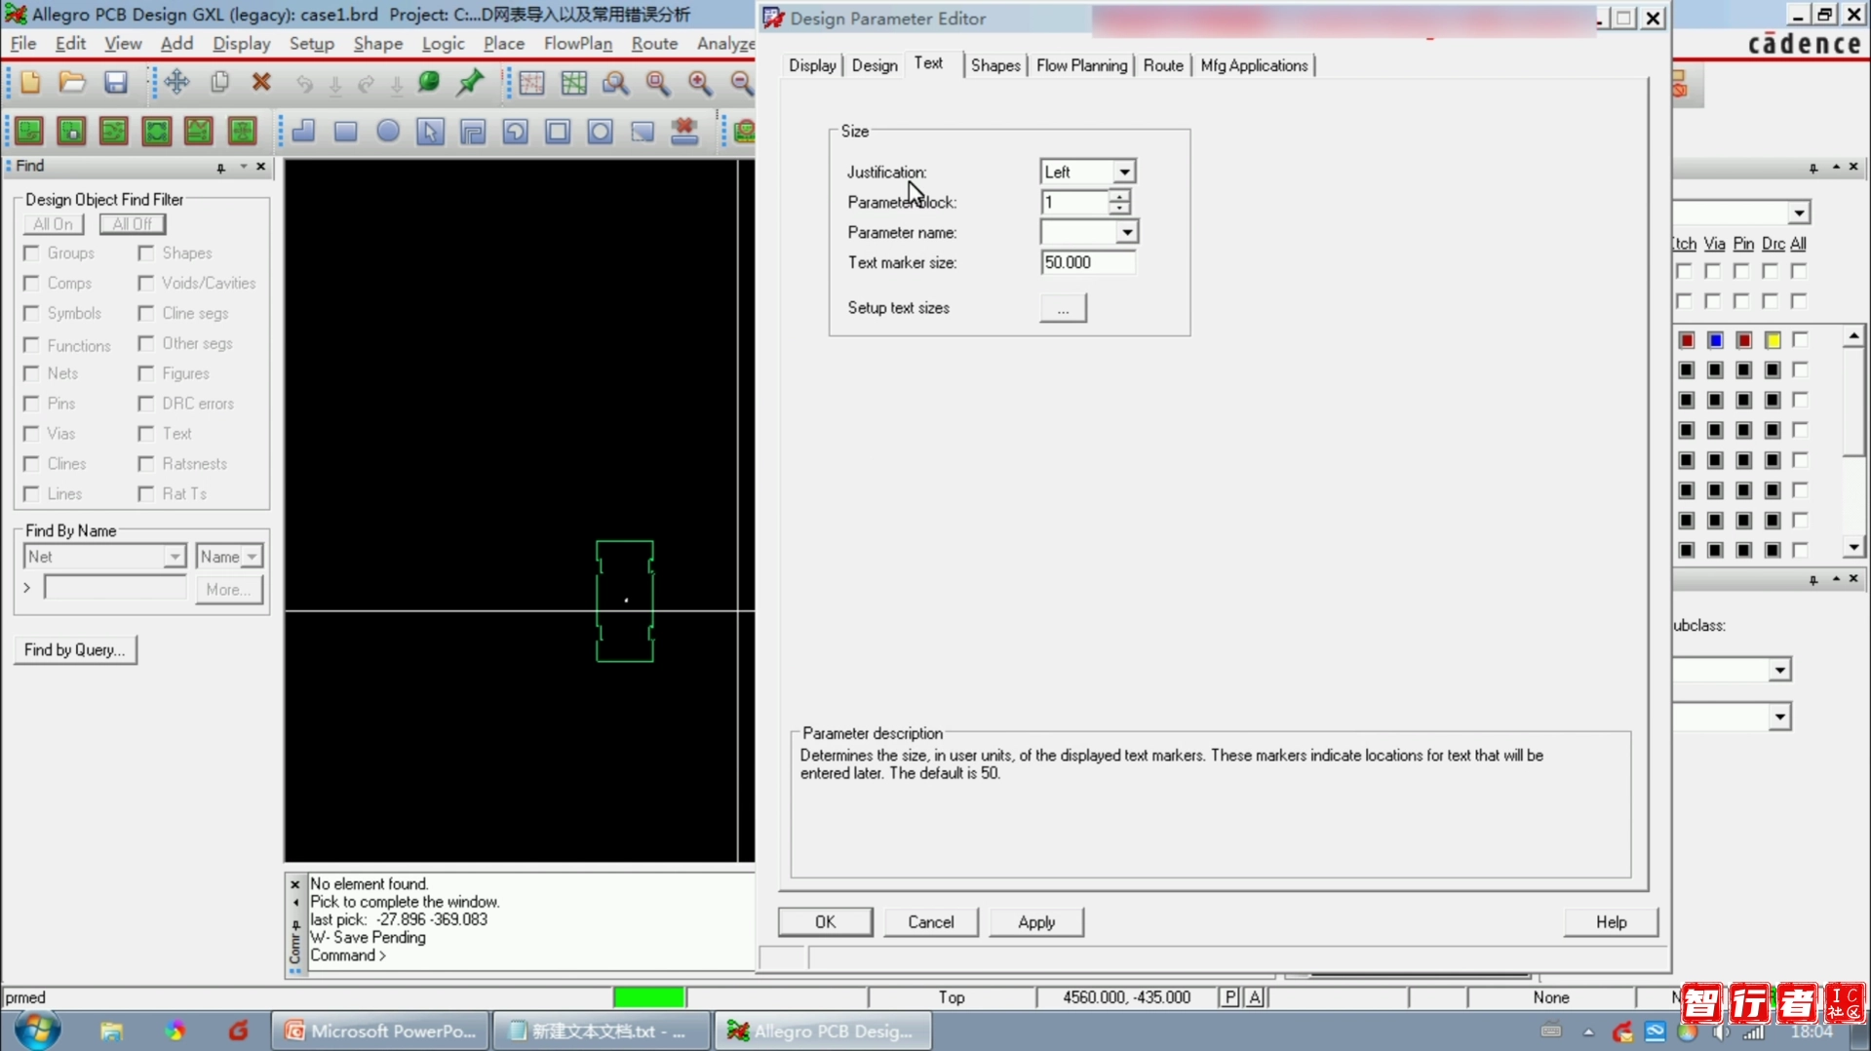Enable the Comps find filter checkbox
This screenshot has width=1871, height=1051.
pyautogui.click(x=31, y=284)
